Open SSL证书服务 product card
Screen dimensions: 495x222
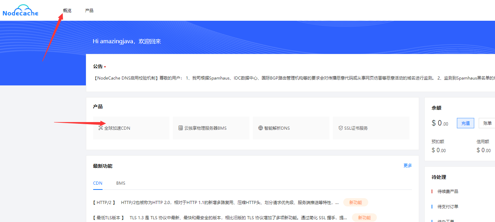pos(371,128)
